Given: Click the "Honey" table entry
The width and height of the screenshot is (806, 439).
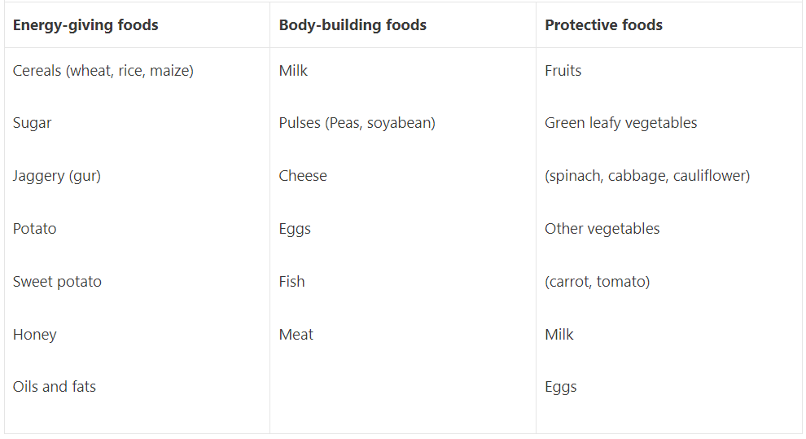Looking at the screenshot, I should [x=35, y=335].
